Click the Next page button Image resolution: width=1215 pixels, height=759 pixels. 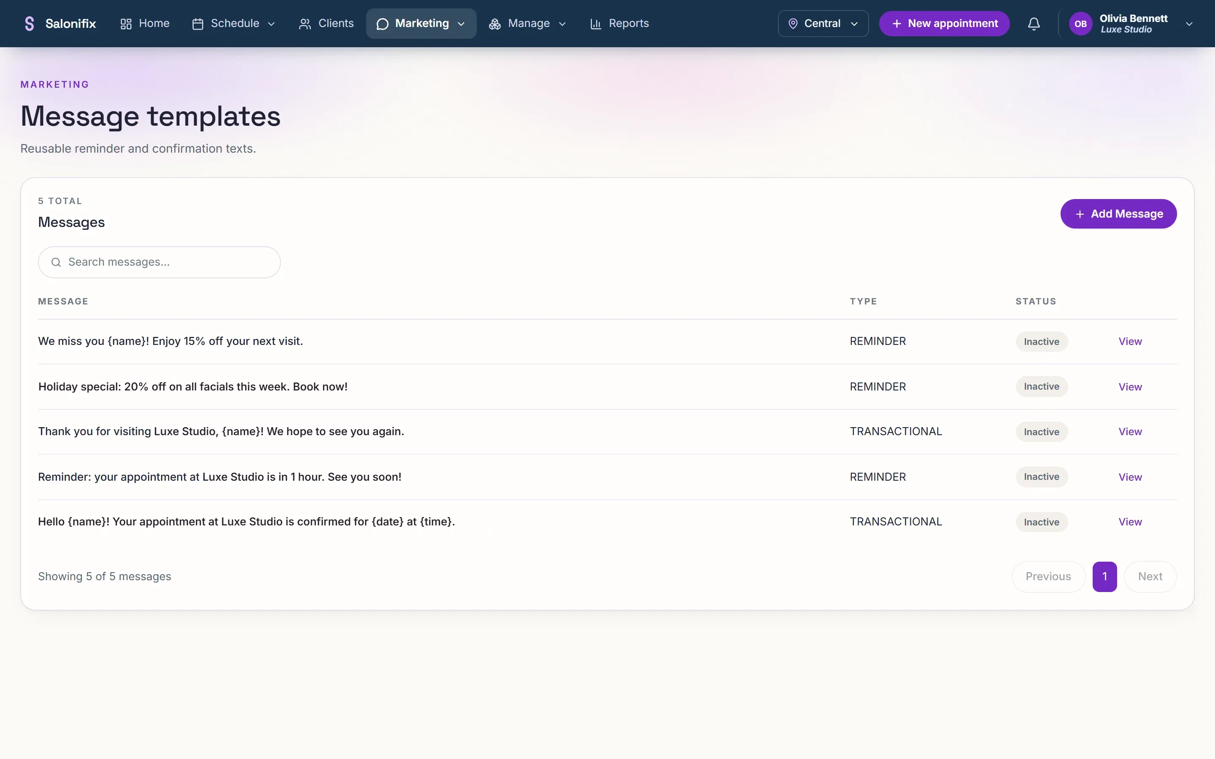coord(1150,576)
